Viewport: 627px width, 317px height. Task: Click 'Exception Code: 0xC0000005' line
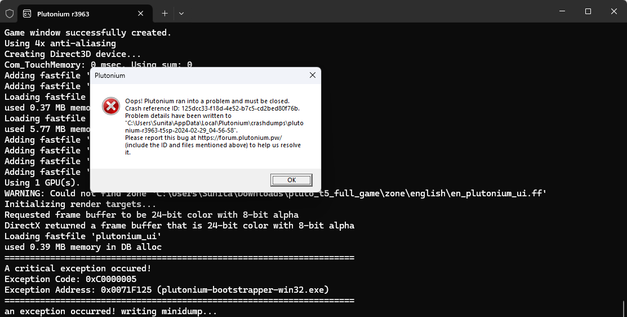70,279
